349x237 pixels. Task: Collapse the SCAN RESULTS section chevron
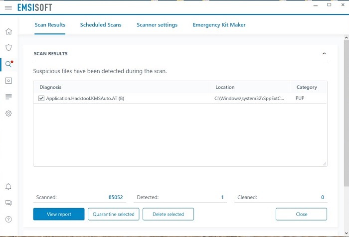(324, 54)
